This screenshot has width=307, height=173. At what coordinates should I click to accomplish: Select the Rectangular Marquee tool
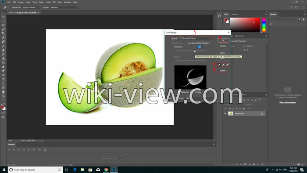click(x=3, y=21)
